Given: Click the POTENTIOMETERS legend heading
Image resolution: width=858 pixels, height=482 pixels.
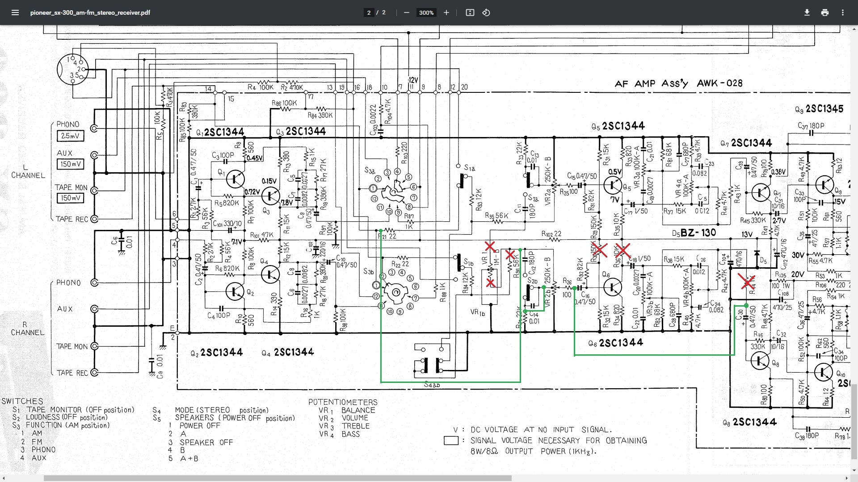Looking at the screenshot, I should pos(343,402).
